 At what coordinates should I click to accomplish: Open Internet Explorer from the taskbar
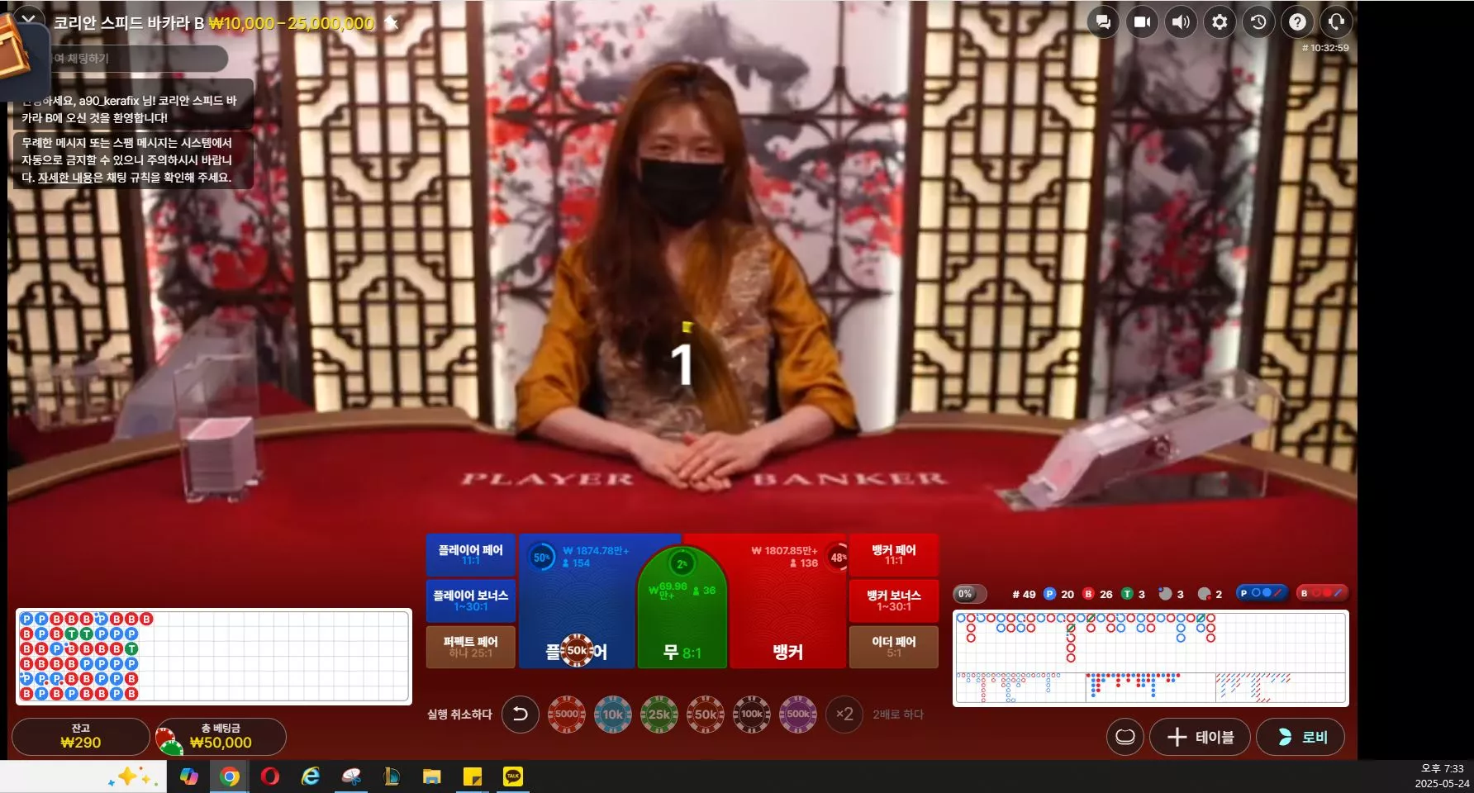pyautogui.click(x=311, y=776)
